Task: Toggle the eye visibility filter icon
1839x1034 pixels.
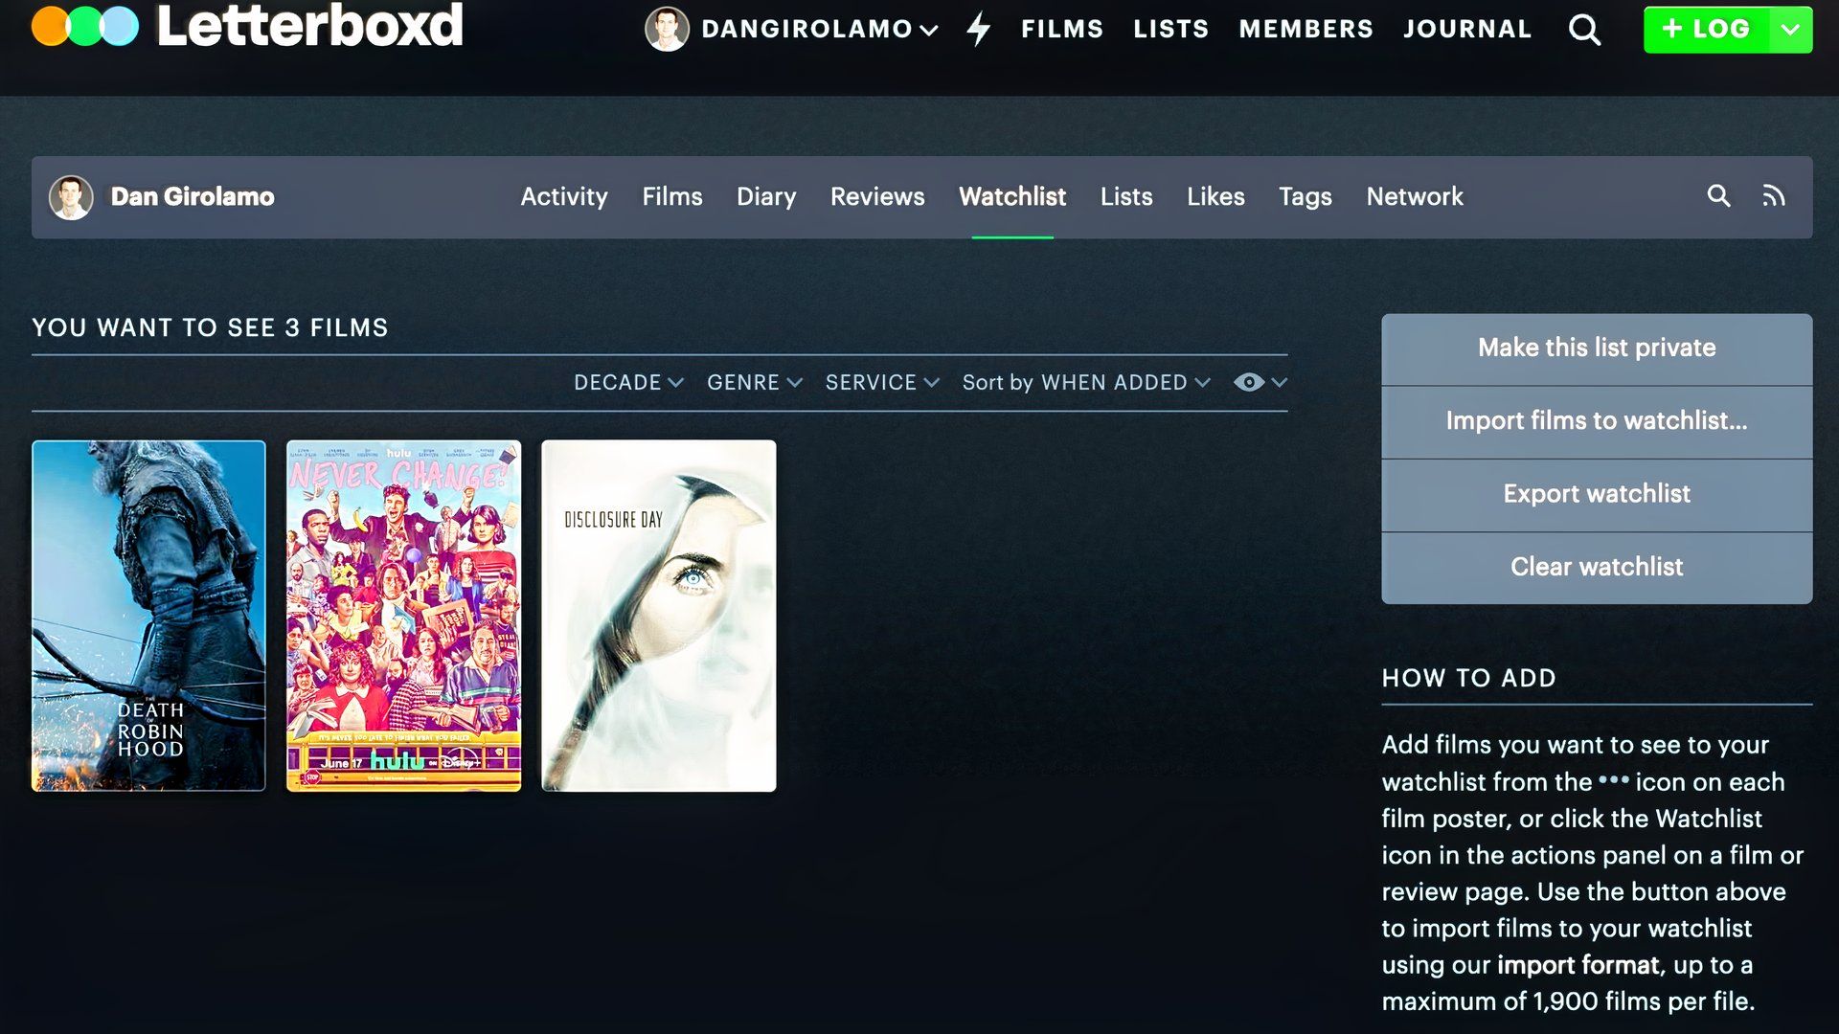Action: click(x=1248, y=382)
